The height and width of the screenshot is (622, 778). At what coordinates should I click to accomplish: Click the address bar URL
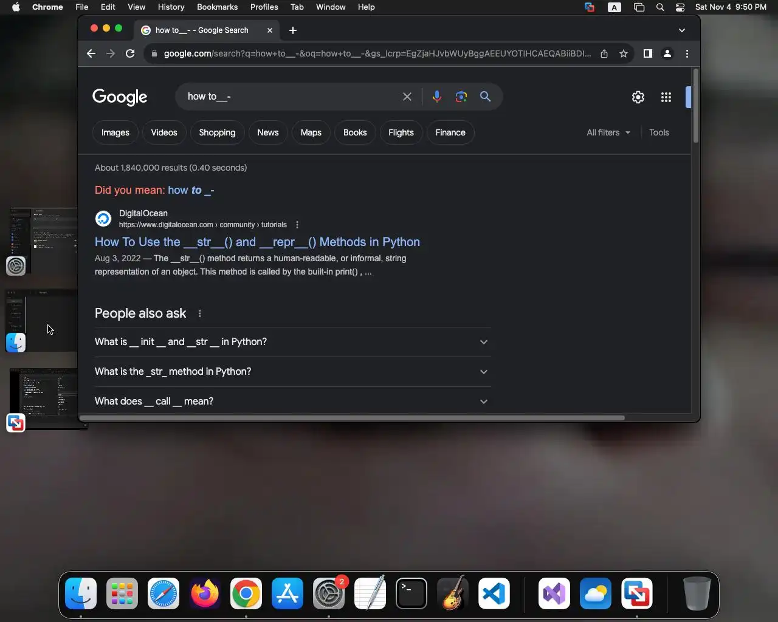click(x=377, y=53)
